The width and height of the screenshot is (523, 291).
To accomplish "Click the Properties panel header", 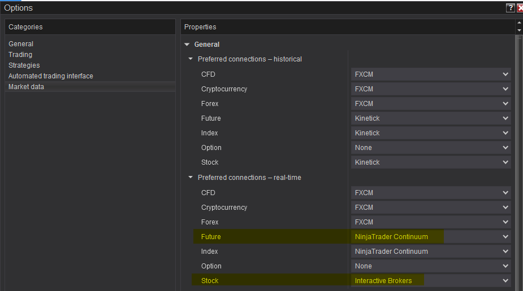I will click(348, 27).
